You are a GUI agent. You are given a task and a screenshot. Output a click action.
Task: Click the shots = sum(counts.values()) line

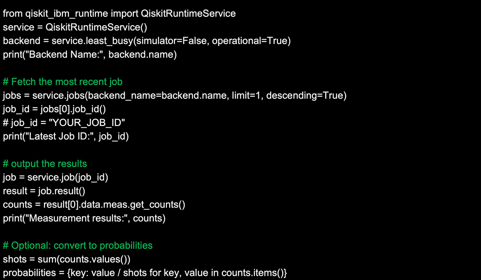tap(67, 259)
